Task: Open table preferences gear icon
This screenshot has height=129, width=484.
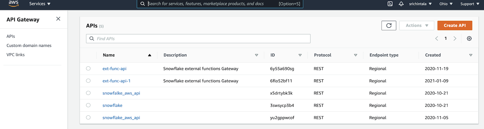Action: [469, 38]
